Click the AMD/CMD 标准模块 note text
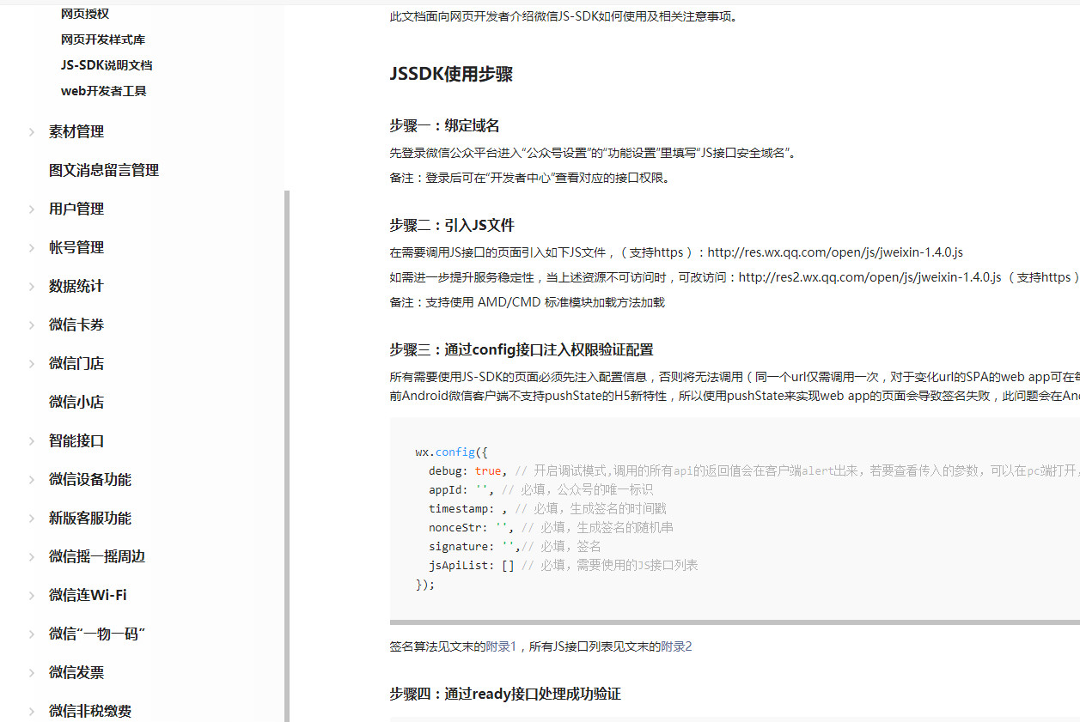Image resolution: width=1080 pixels, height=722 pixels. coord(527,302)
